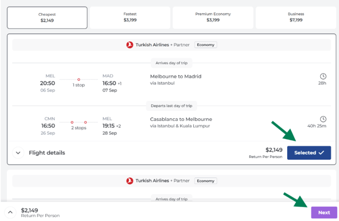Click the clock icon above 28h duration
The width and height of the screenshot is (339, 221).
point(323,76)
